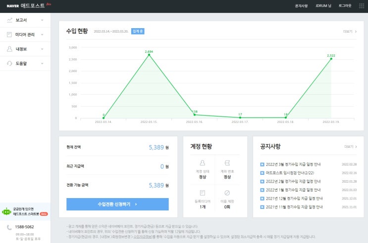This screenshot has height=243, width=368.
Task: Click the 수입 현황 heading
Action: (x=77, y=31)
